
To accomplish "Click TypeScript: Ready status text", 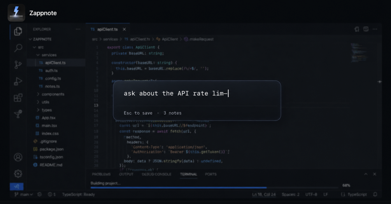I will (x=79, y=194).
